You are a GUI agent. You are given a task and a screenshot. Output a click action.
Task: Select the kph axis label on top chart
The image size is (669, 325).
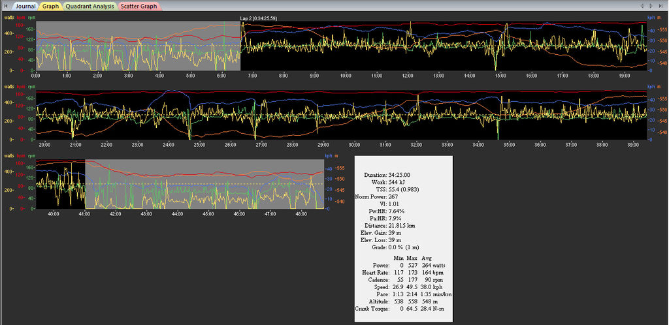click(651, 18)
